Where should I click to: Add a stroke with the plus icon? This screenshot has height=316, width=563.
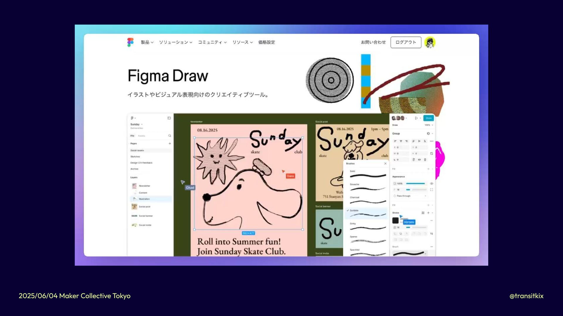click(x=428, y=213)
